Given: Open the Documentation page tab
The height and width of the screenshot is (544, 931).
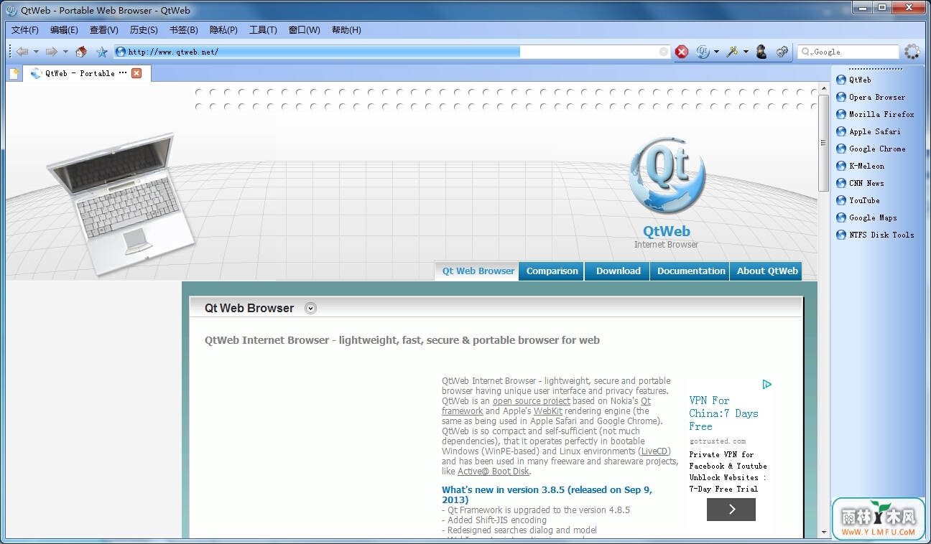Looking at the screenshot, I should click(691, 271).
